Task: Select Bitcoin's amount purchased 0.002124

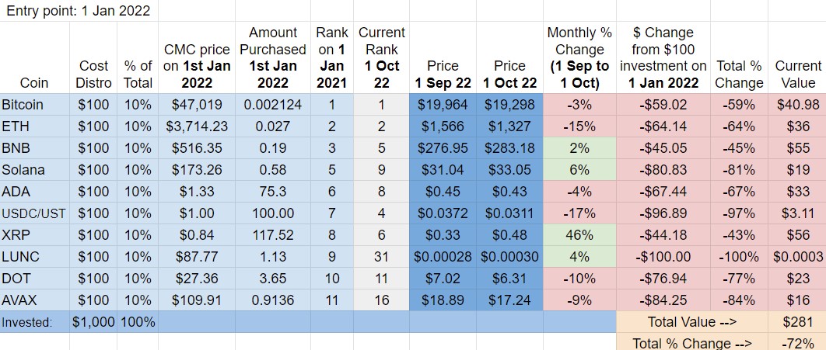Action: (x=273, y=105)
